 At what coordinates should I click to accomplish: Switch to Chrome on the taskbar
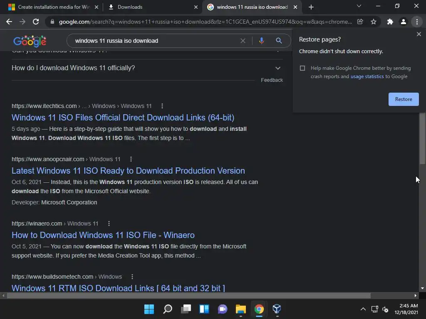259,309
